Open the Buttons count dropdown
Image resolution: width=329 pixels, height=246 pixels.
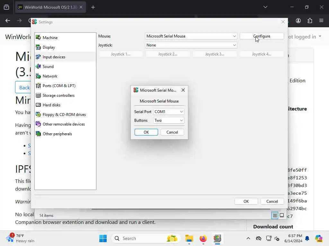[169, 120]
